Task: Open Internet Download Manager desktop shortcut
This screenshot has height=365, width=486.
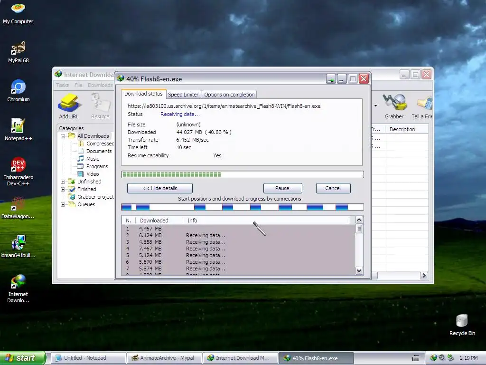Action: click(18, 288)
